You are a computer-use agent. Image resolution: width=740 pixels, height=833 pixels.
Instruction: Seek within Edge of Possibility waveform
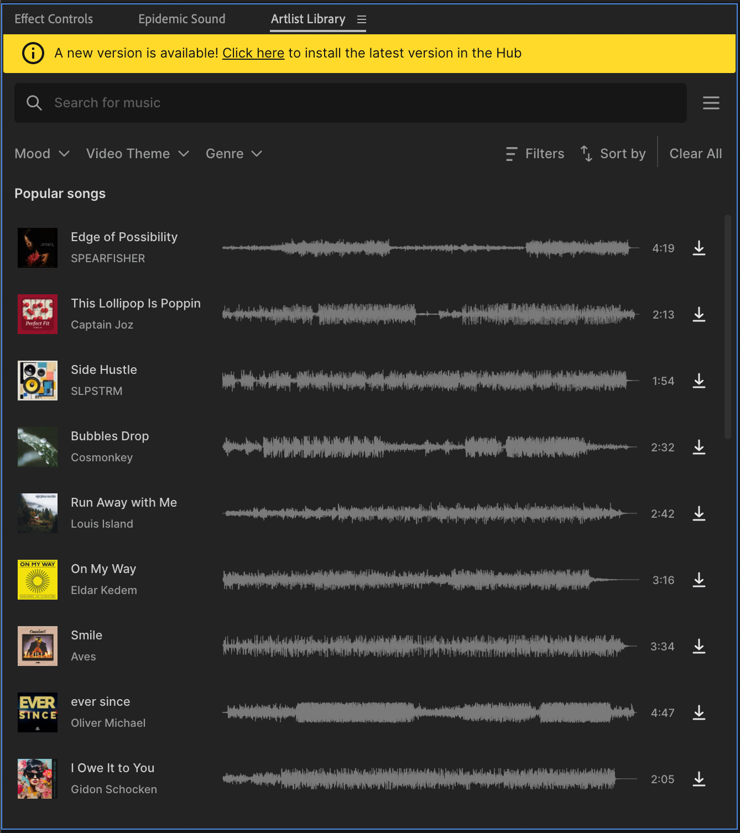coord(431,248)
